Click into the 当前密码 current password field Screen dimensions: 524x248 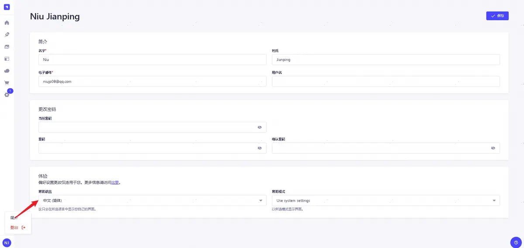tap(152, 127)
